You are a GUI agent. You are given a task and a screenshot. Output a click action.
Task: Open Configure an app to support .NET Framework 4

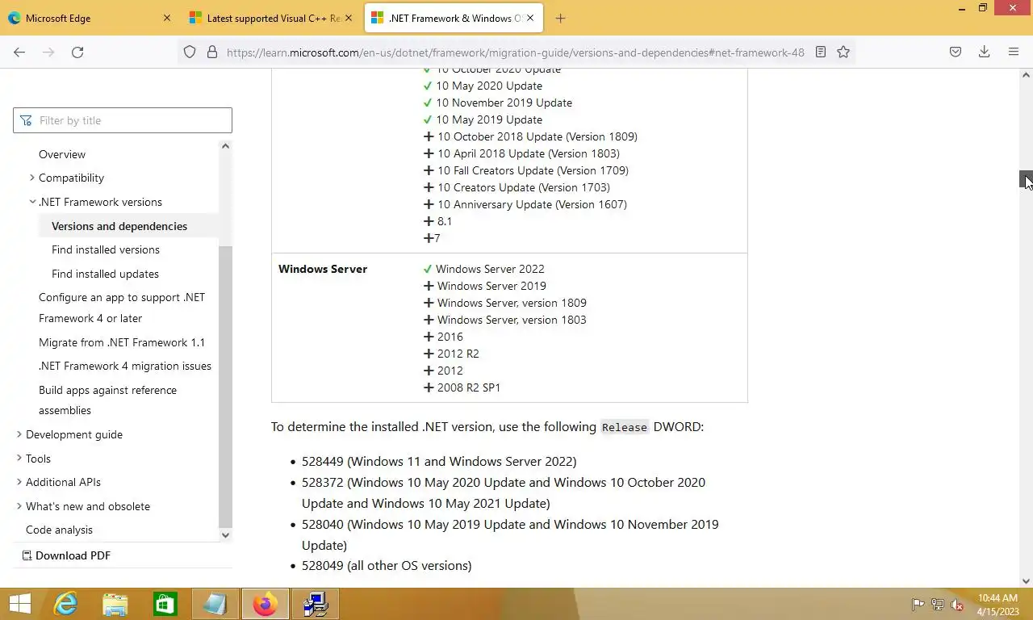[122, 308]
